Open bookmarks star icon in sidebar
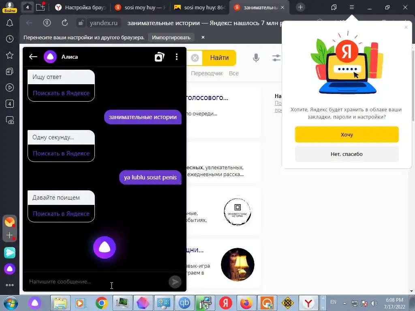 (x=10, y=55)
